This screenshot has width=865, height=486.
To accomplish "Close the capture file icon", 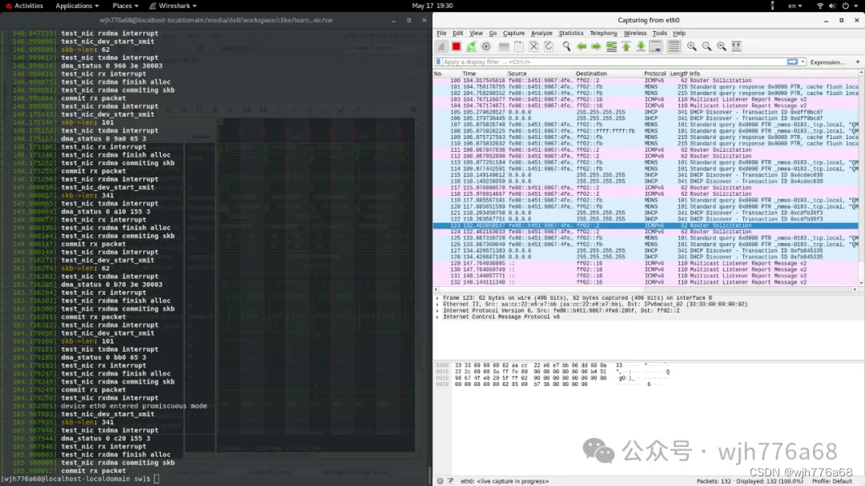I will pyautogui.click(x=533, y=47).
